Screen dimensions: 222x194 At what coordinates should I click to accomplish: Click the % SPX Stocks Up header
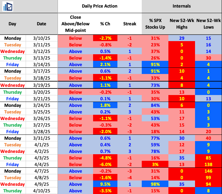[x=155, y=24]
